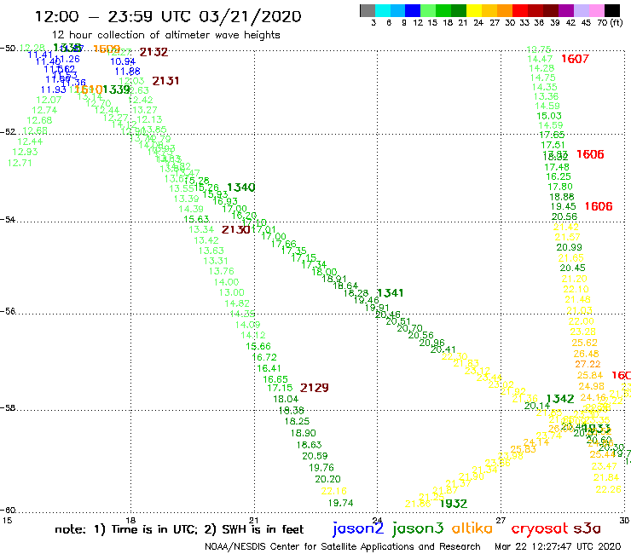
Task: Click track time label 2131
Action: (165, 81)
